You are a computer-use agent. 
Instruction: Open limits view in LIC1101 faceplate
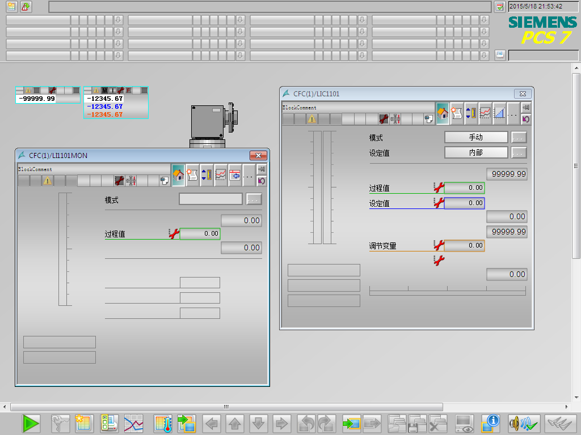(x=471, y=113)
